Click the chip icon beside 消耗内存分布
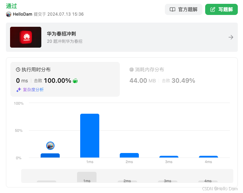 pyautogui.click(x=132, y=70)
